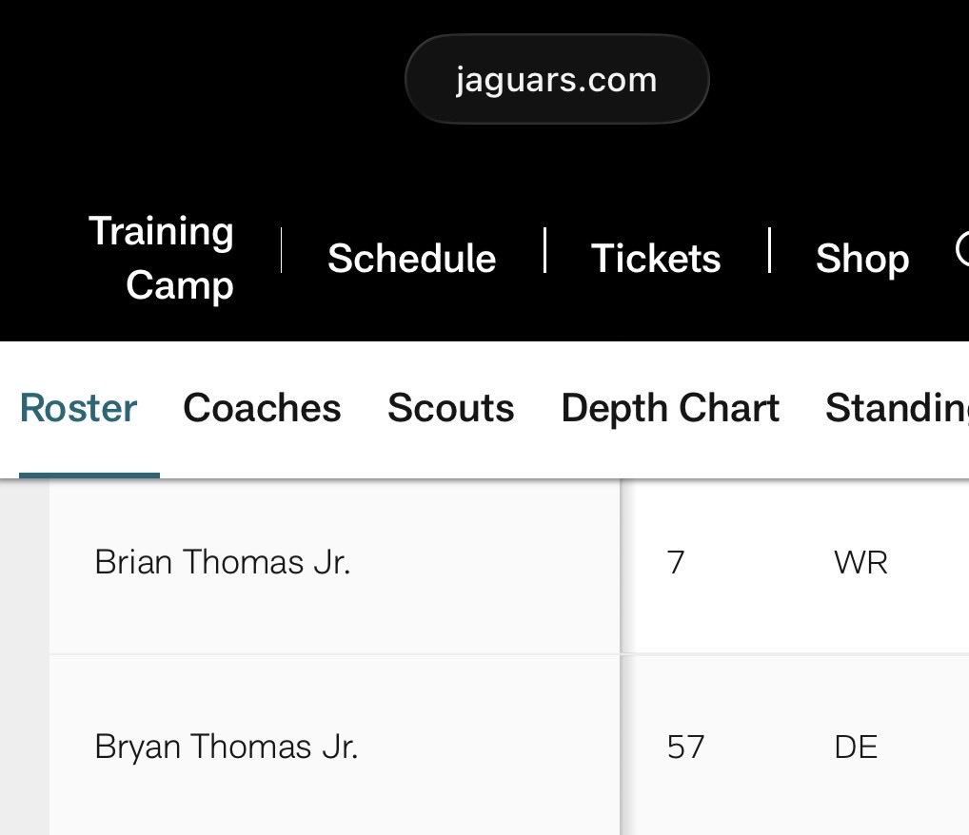969x835 pixels.
Task: Open the Depth Chart tab
Action: 670,408
